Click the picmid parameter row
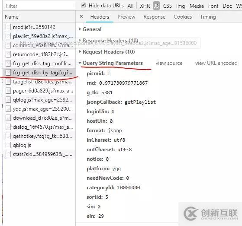242x226 pixels. (98, 73)
